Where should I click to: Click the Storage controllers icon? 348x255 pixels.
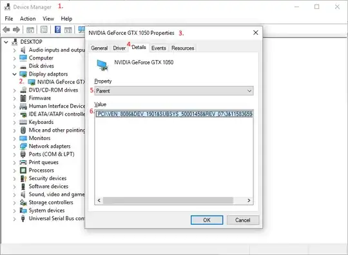(x=23, y=202)
